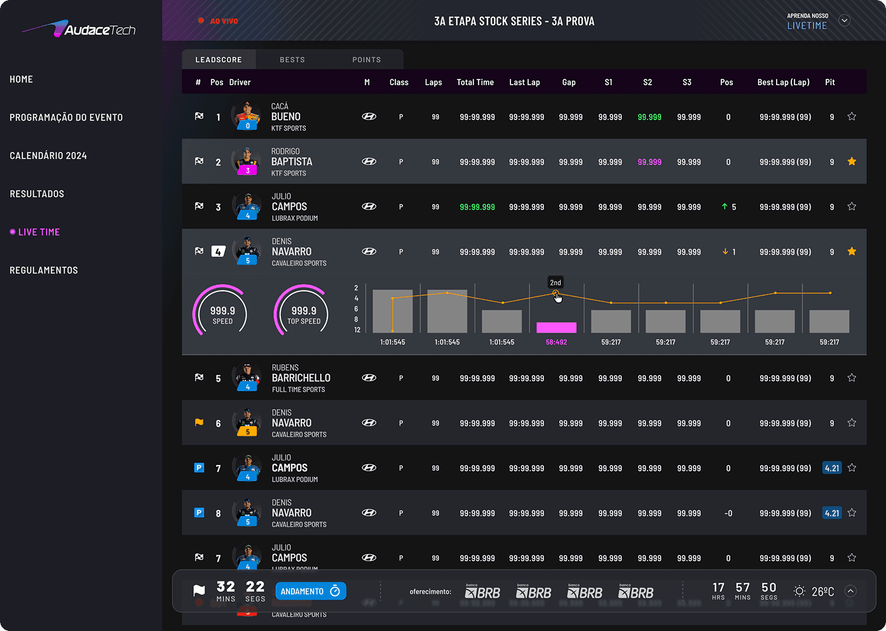Click the orange flag icon on Denis Navarro's row 6
This screenshot has height=631, width=886.
199,422
